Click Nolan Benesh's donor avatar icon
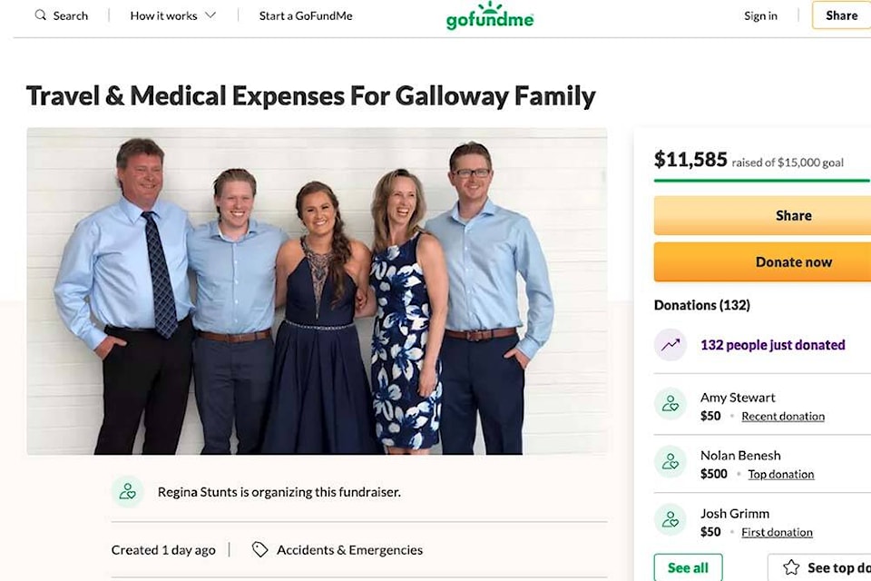This screenshot has width=871, height=581. (x=670, y=461)
